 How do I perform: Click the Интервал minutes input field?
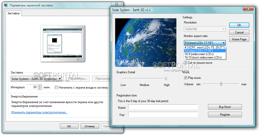point(33,87)
